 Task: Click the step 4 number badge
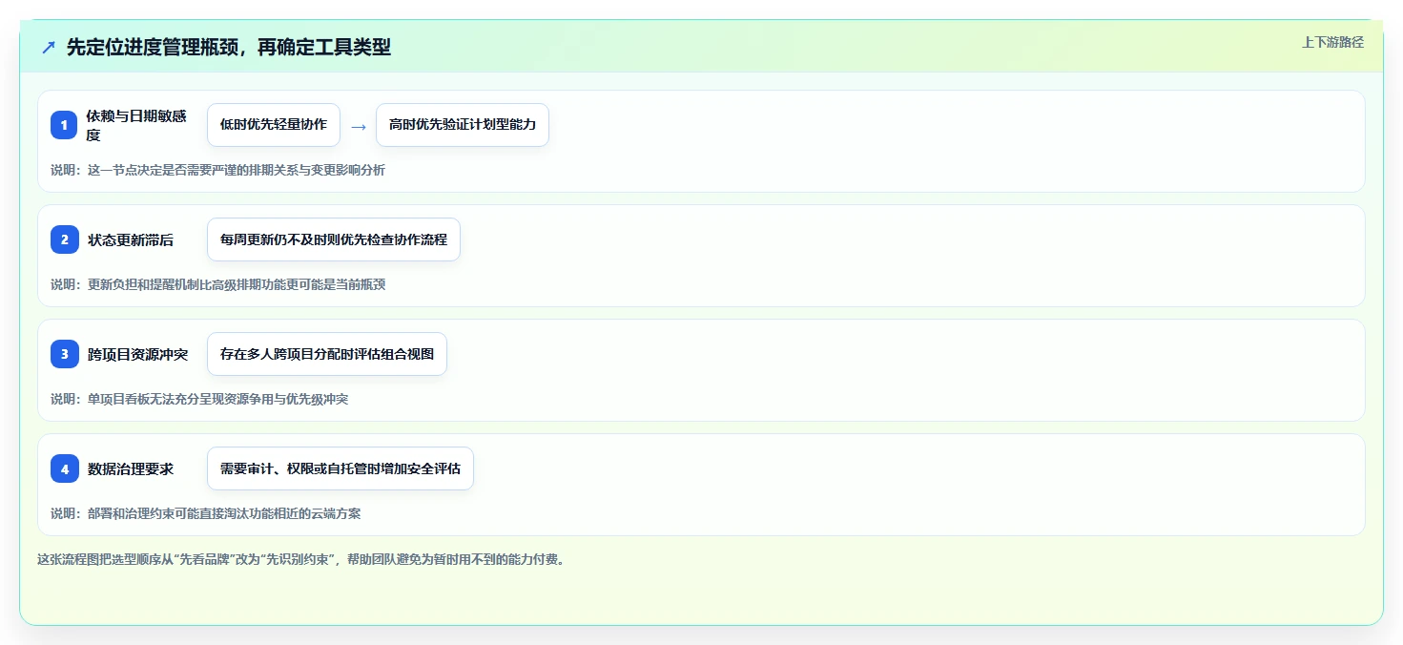tap(64, 468)
